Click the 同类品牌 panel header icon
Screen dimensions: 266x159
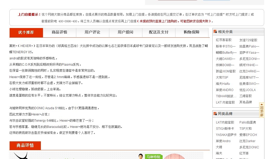215,114
